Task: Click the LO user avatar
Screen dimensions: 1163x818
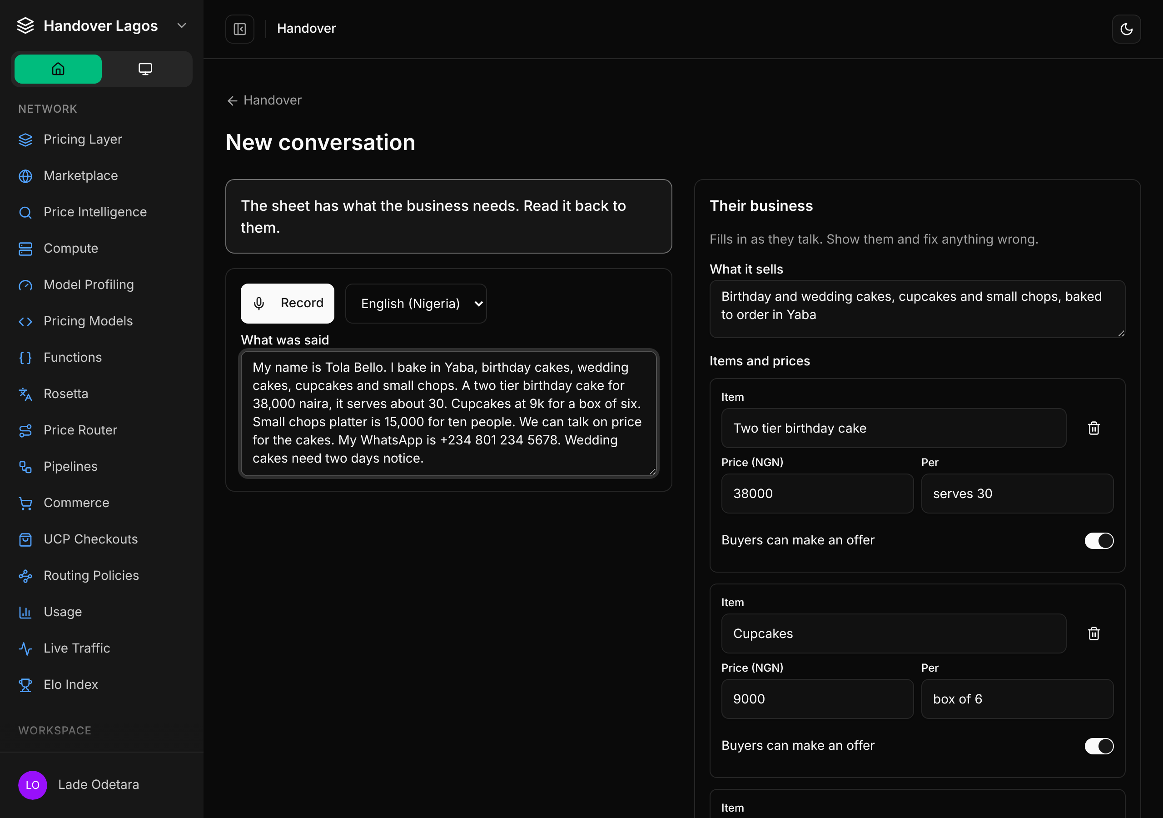Action: [32, 785]
